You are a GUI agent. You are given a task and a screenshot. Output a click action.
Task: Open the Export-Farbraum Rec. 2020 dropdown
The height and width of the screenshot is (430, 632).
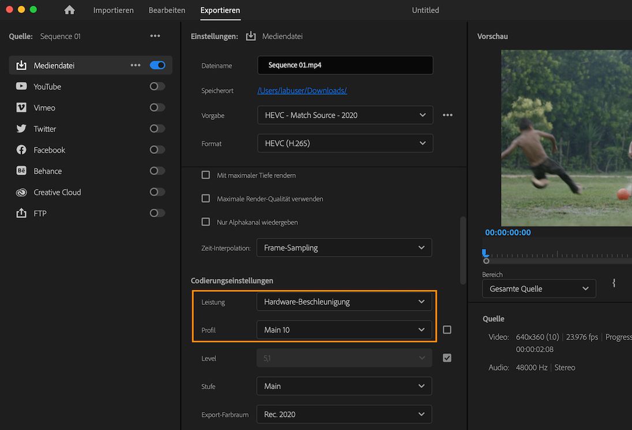(x=344, y=414)
